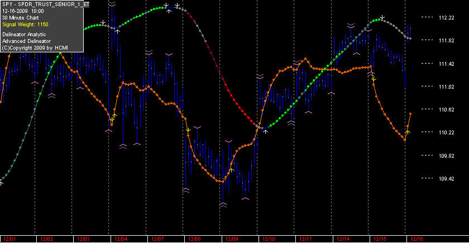
Task: Click the Delineator Analytic label
Action: click(x=24, y=35)
